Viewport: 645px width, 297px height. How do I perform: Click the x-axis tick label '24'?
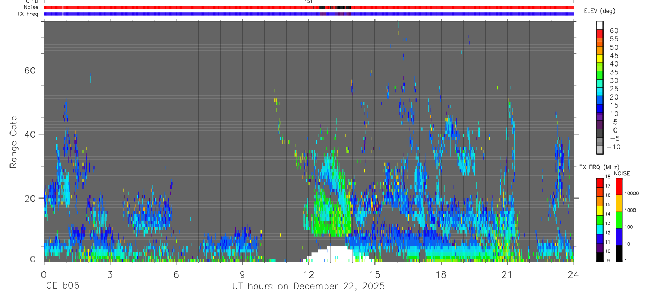tap(573, 274)
